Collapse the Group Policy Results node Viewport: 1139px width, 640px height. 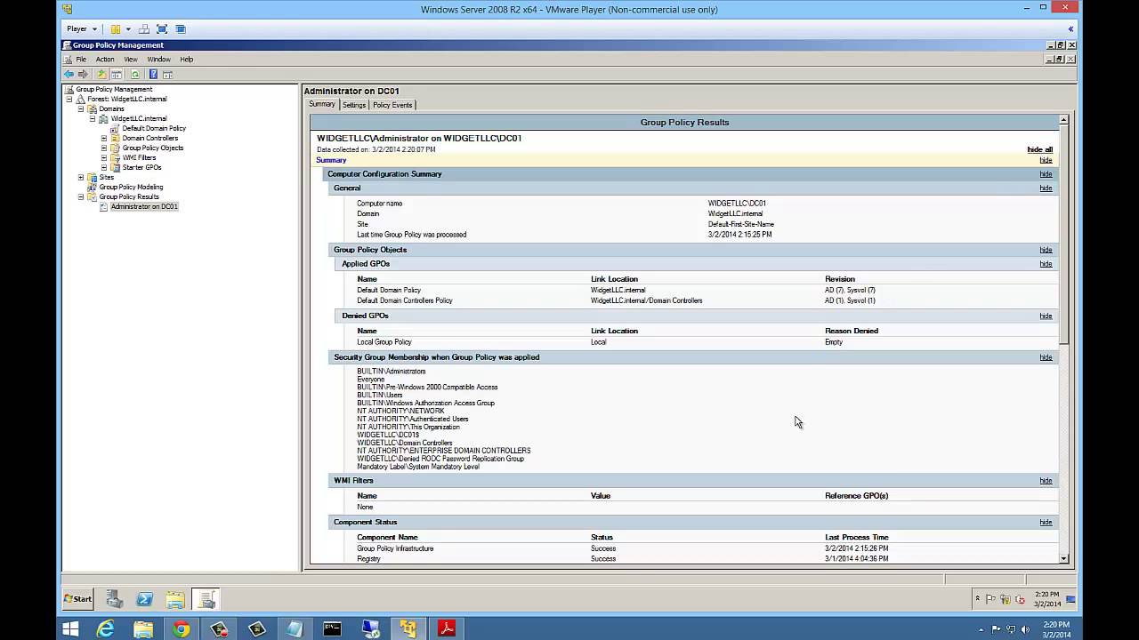80,196
